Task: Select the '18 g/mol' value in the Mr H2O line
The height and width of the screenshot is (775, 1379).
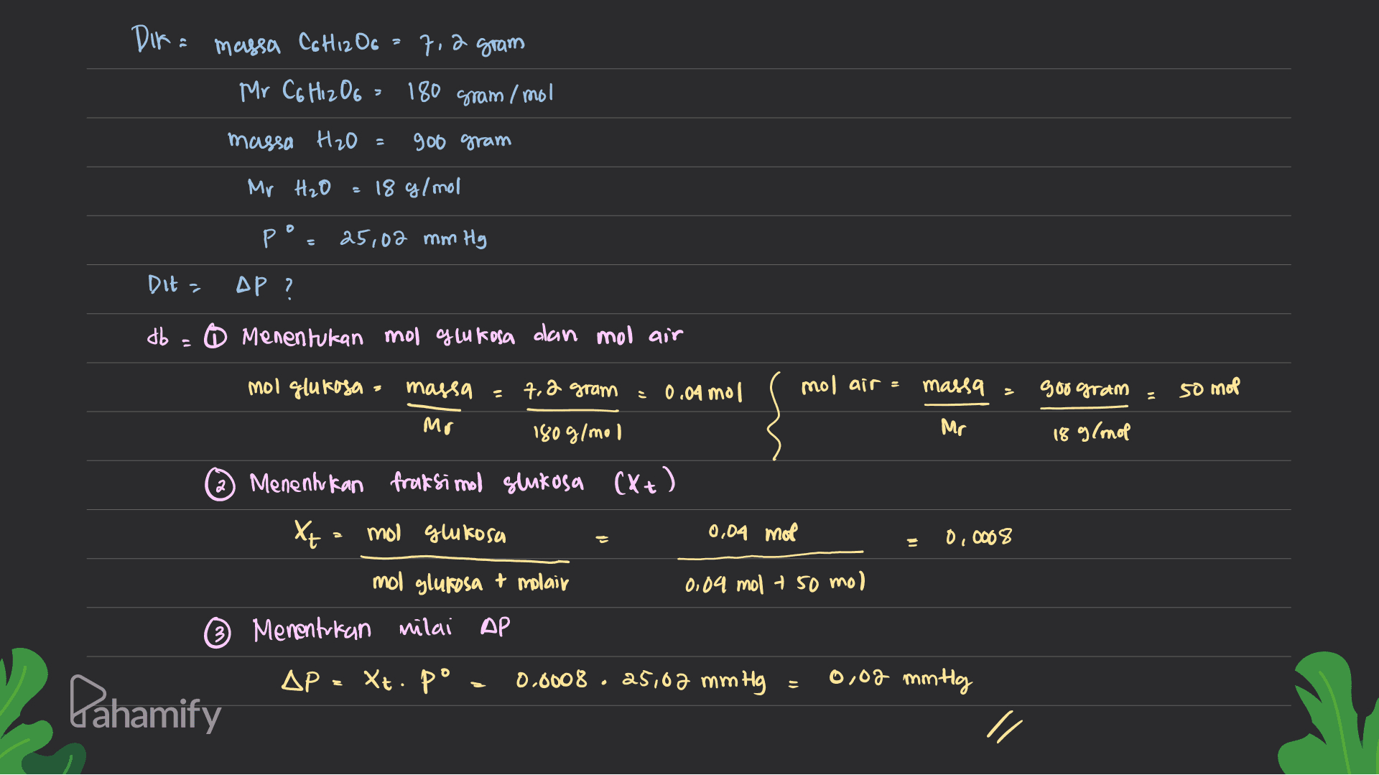Action: [417, 188]
